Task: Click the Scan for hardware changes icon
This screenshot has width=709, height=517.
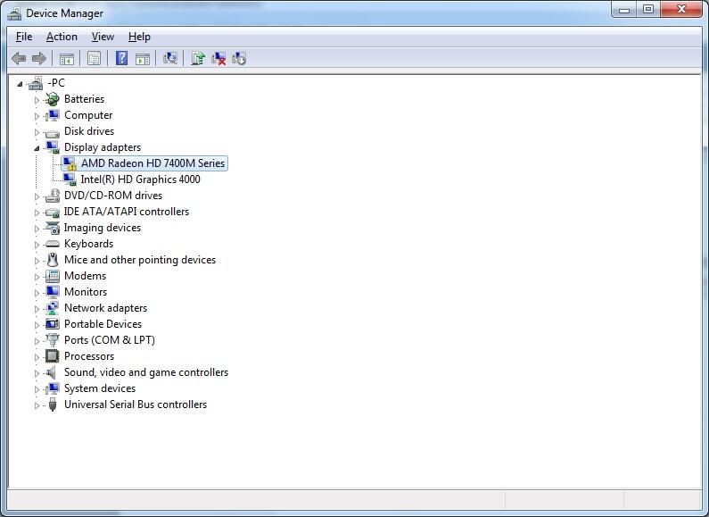Action: 170,59
